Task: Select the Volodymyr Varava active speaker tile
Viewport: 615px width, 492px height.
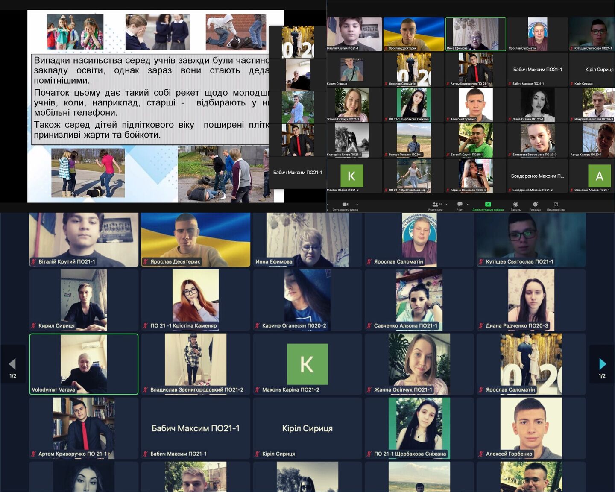Action: click(x=84, y=364)
